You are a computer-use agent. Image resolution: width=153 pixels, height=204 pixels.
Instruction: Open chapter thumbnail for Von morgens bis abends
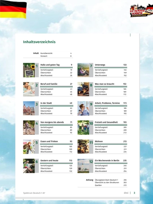(29, 128)
